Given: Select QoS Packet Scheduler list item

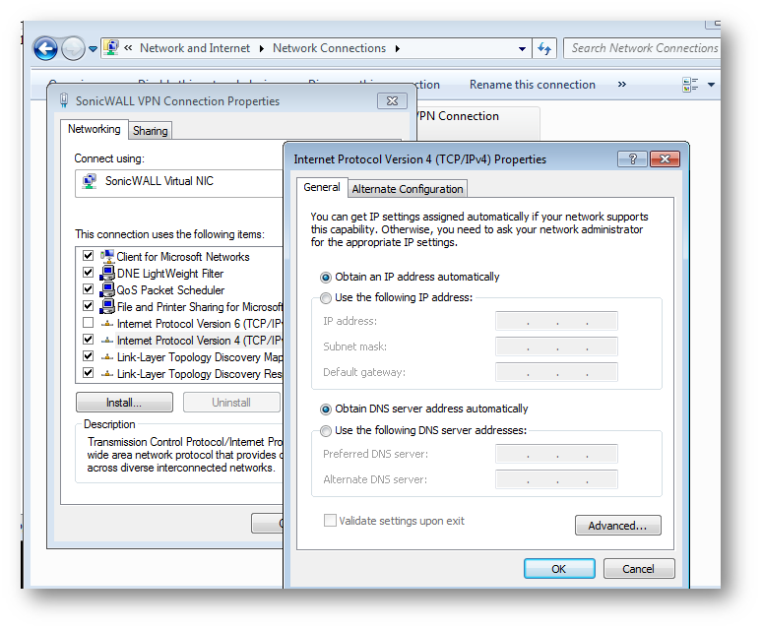Looking at the screenshot, I should tap(170, 290).
